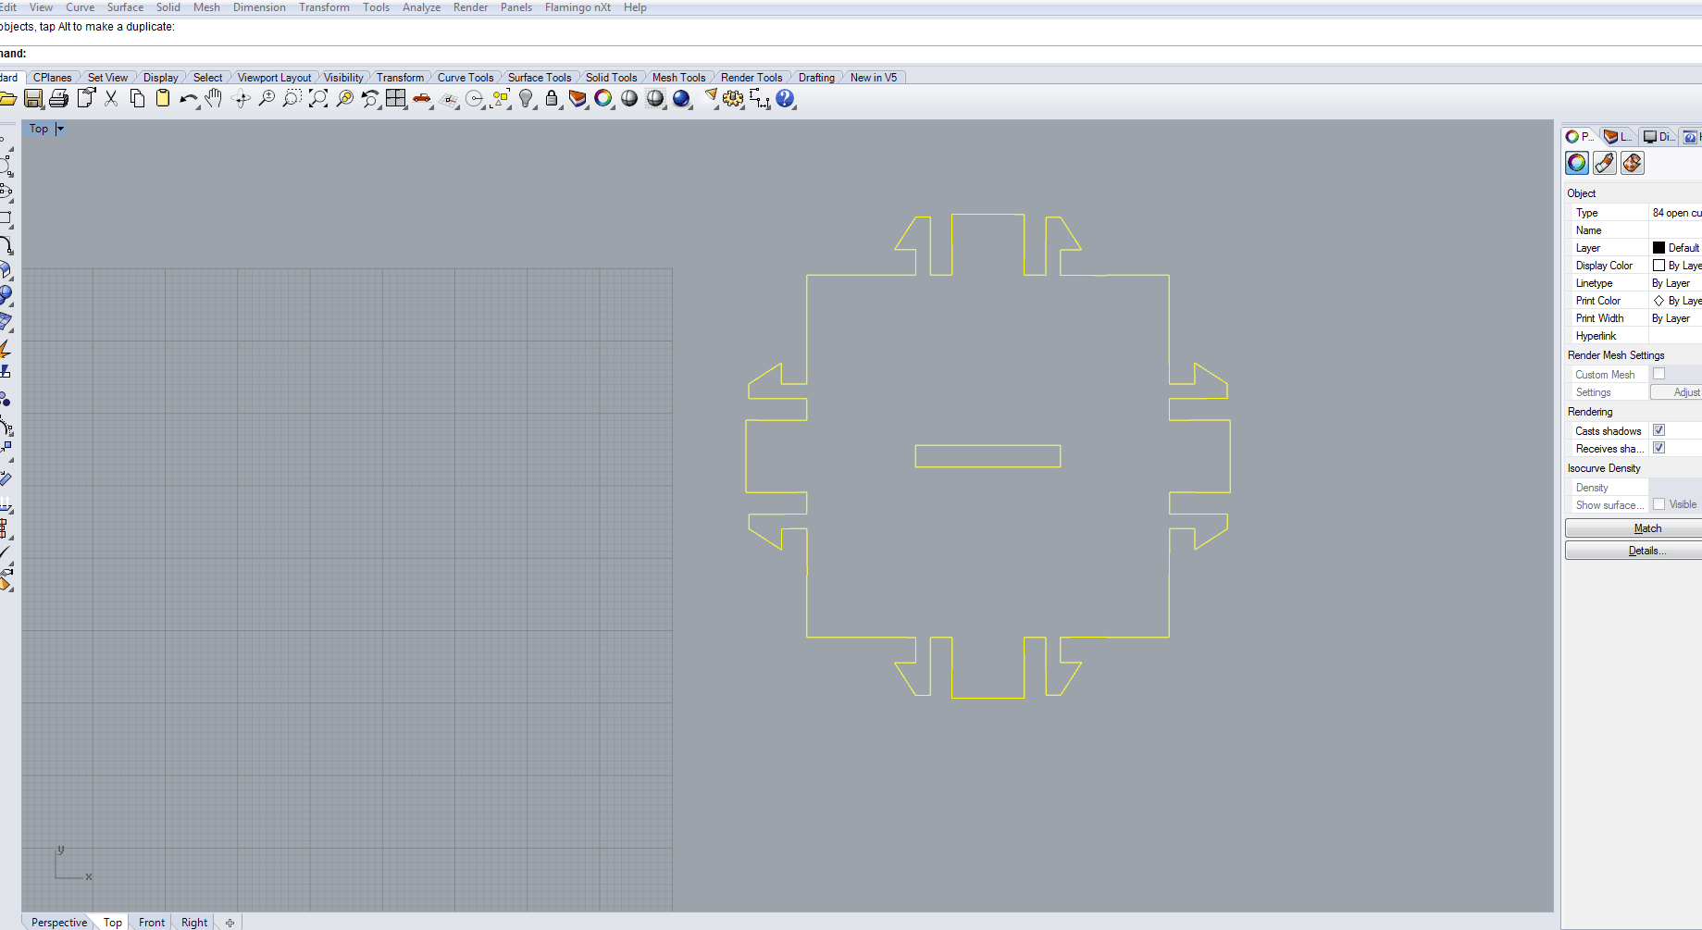Click the black Layer color swatch

(1659, 248)
